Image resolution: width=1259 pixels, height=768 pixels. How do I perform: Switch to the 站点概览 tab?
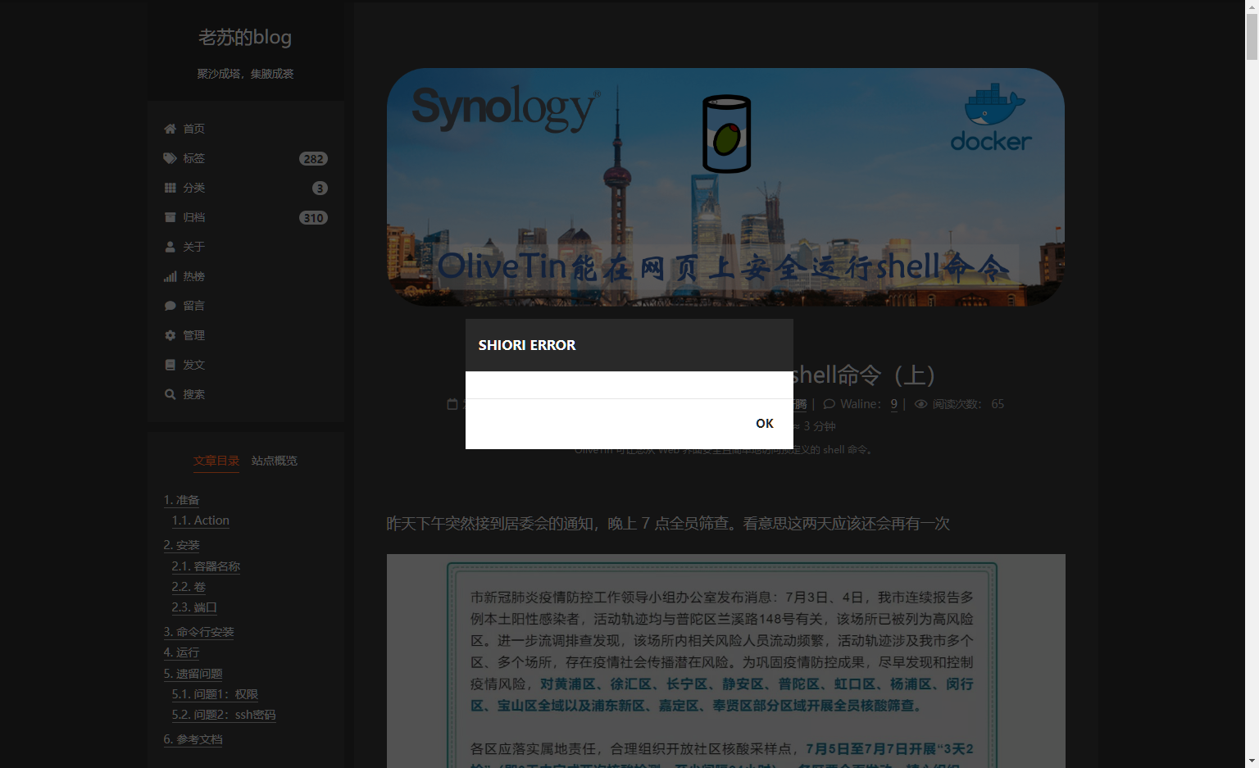point(275,461)
